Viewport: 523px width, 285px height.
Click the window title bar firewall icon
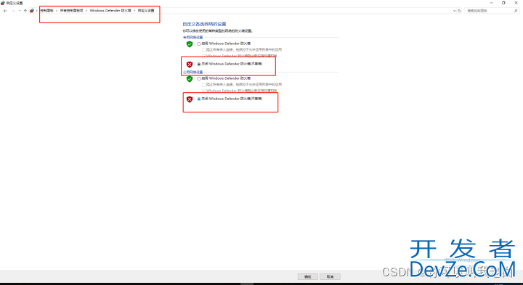(3, 3)
